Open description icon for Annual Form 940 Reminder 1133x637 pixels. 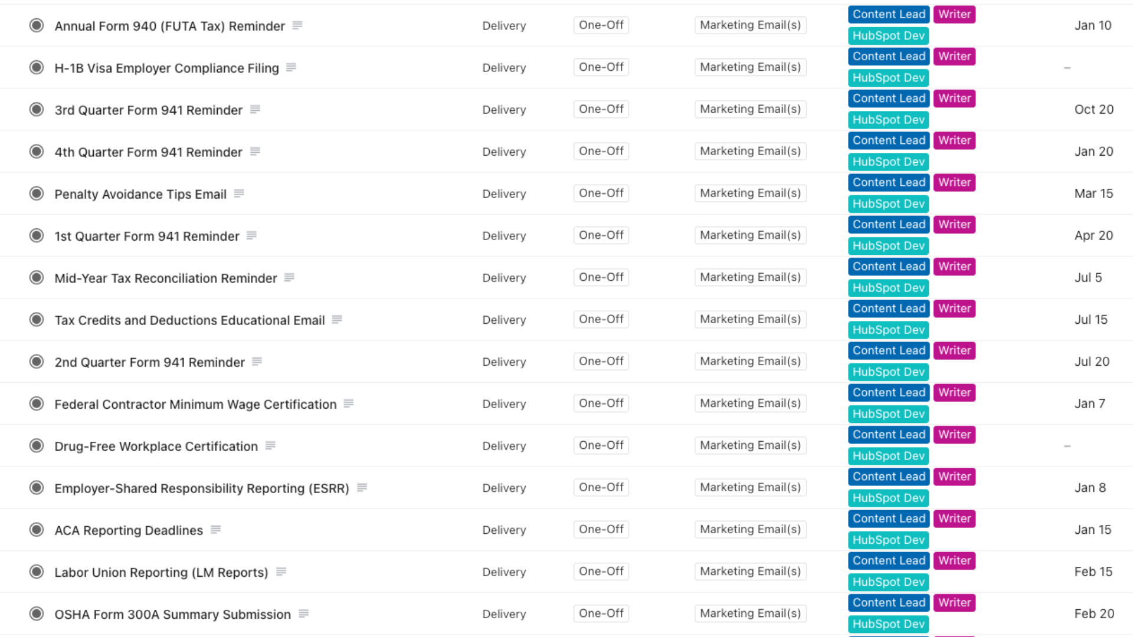tap(297, 25)
